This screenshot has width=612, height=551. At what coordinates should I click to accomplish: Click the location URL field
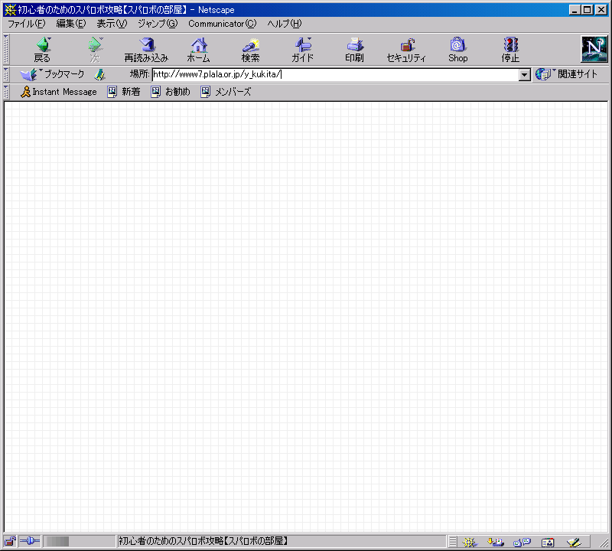[335, 74]
